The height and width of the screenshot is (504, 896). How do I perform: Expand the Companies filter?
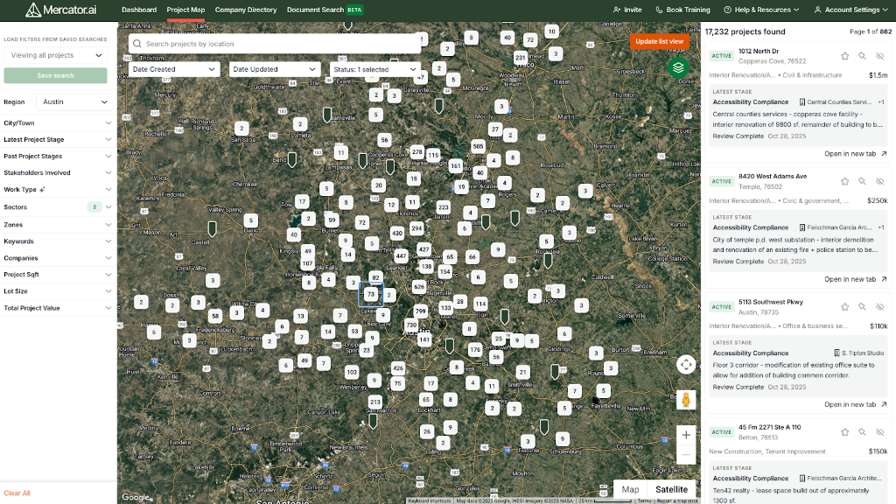pos(57,258)
